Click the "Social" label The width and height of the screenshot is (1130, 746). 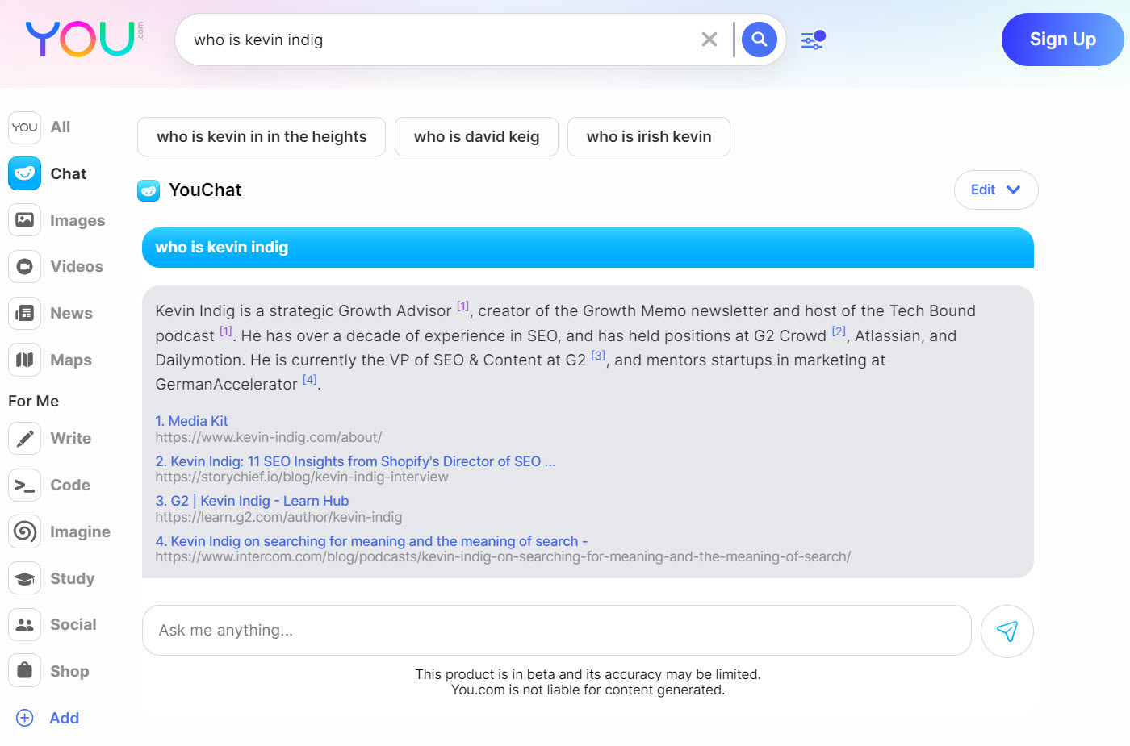pyautogui.click(x=73, y=625)
